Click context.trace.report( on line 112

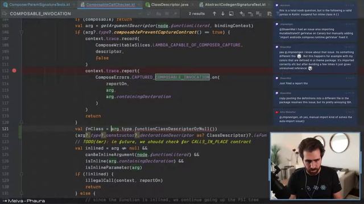pos(113,71)
